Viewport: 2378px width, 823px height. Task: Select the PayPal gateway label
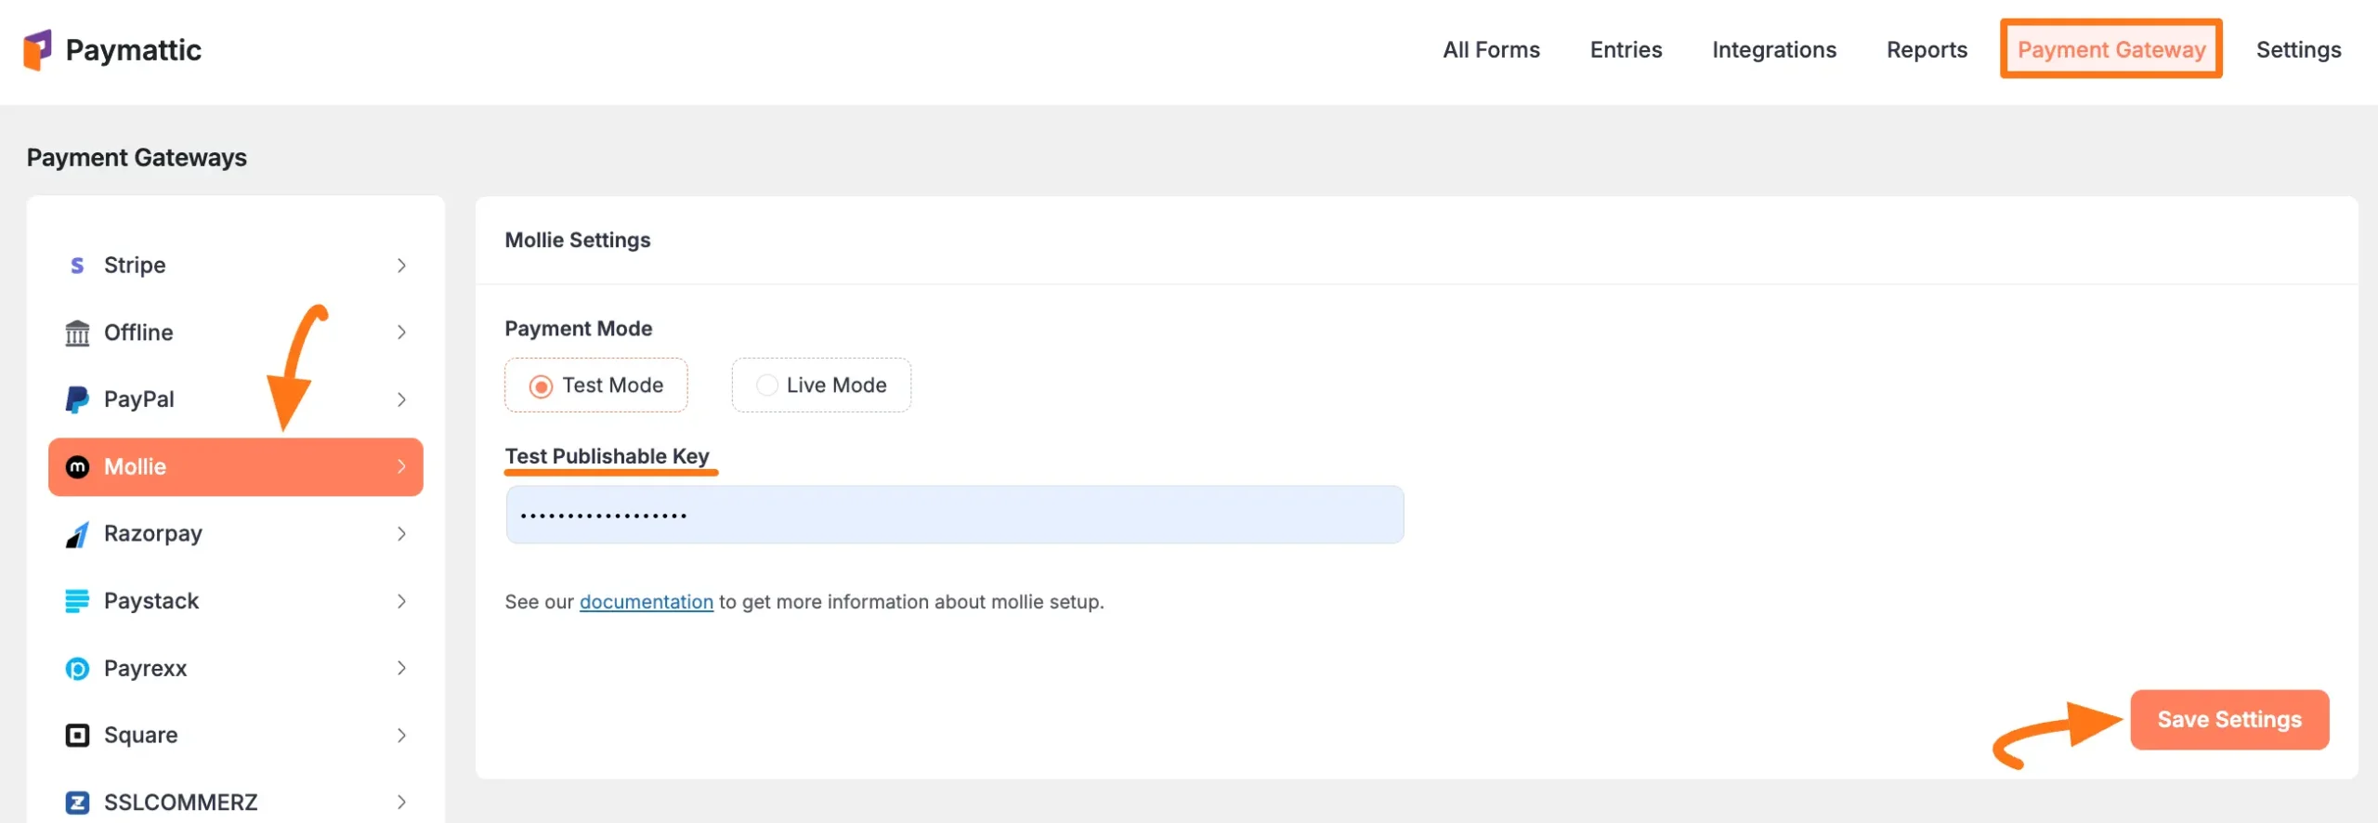pos(139,399)
